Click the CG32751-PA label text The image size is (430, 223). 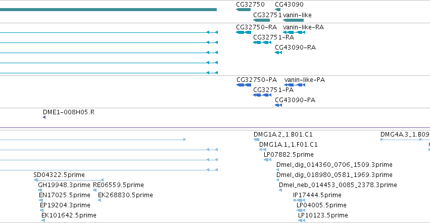pos(273,90)
